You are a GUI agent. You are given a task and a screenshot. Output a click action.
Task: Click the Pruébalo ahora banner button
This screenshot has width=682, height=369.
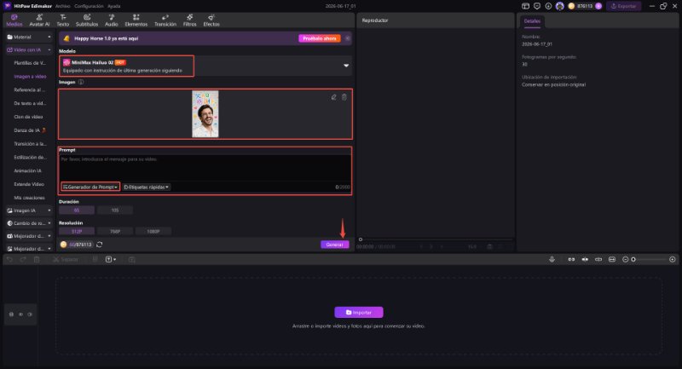coord(319,38)
